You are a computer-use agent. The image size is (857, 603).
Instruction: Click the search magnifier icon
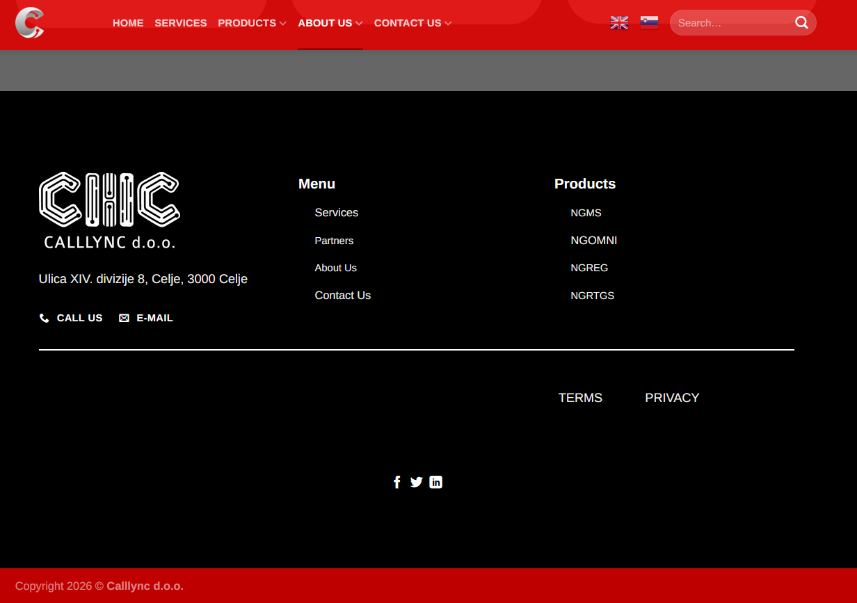point(801,23)
